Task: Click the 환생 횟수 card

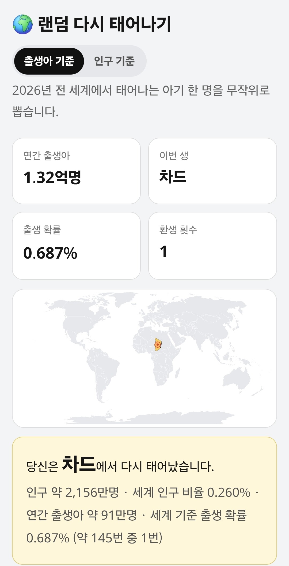Action: (x=212, y=246)
